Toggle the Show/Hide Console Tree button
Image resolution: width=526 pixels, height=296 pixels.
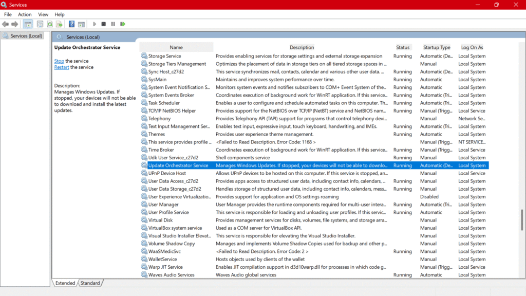(x=28, y=24)
